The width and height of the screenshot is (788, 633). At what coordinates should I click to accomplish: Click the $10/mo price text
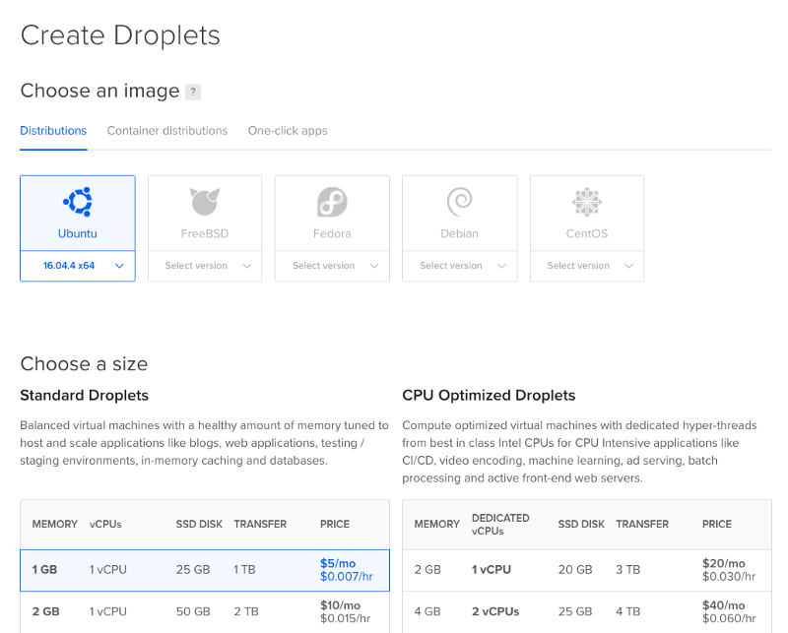pyautogui.click(x=340, y=605)
